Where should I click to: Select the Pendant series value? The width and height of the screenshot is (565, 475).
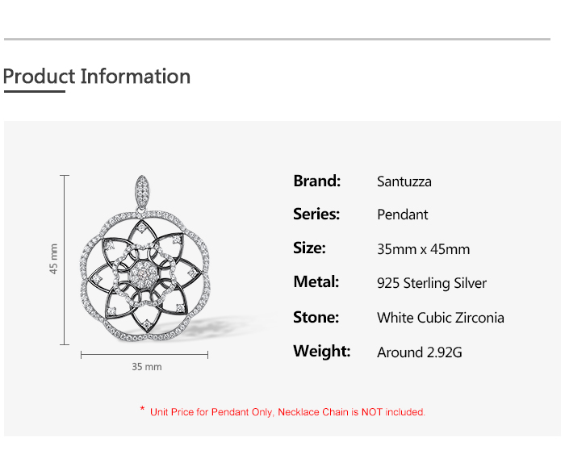402,215
